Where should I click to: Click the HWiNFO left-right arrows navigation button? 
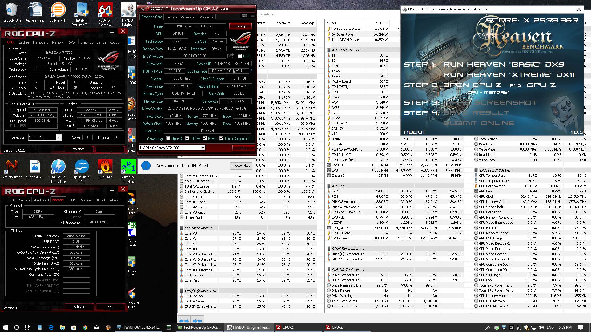click(x=184, y=321)
